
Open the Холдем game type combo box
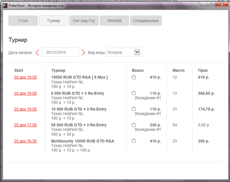click(x=125, y=52)
